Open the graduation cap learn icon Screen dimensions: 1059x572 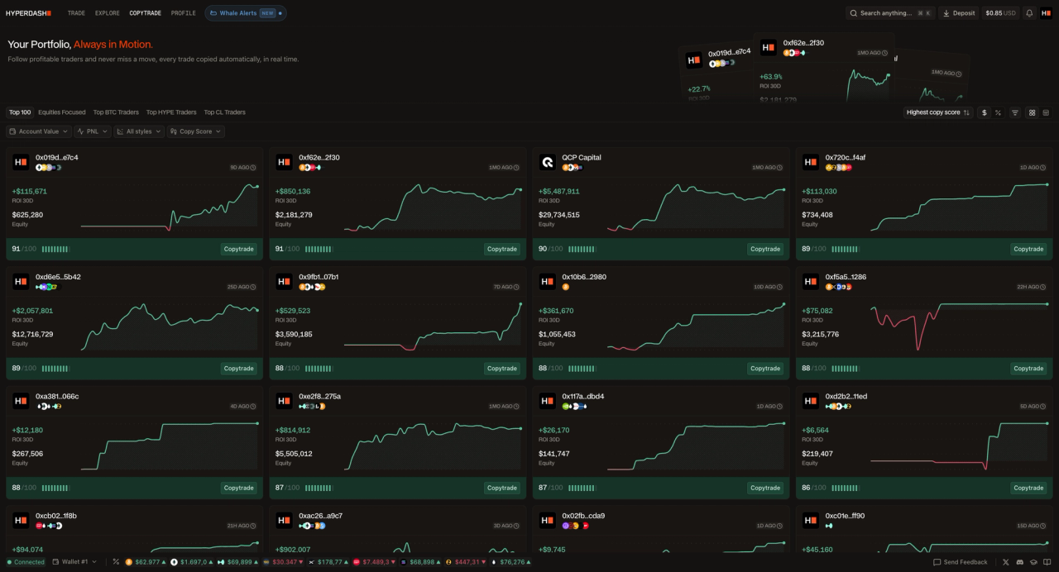[1033, 562]
